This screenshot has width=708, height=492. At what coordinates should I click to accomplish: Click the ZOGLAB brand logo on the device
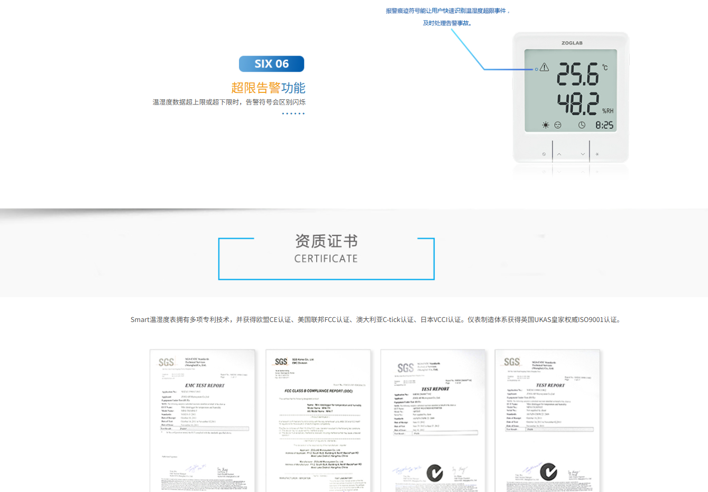572,43
